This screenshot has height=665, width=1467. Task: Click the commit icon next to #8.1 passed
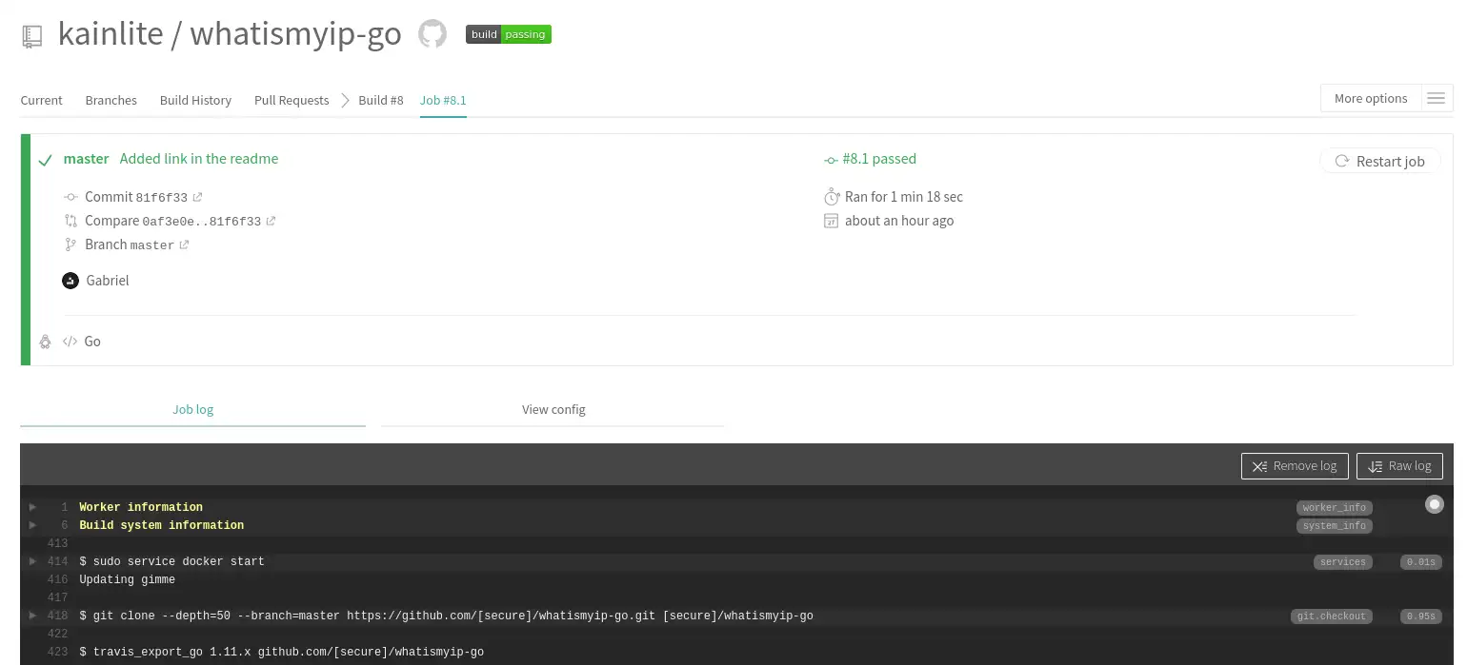coord(831,160)
